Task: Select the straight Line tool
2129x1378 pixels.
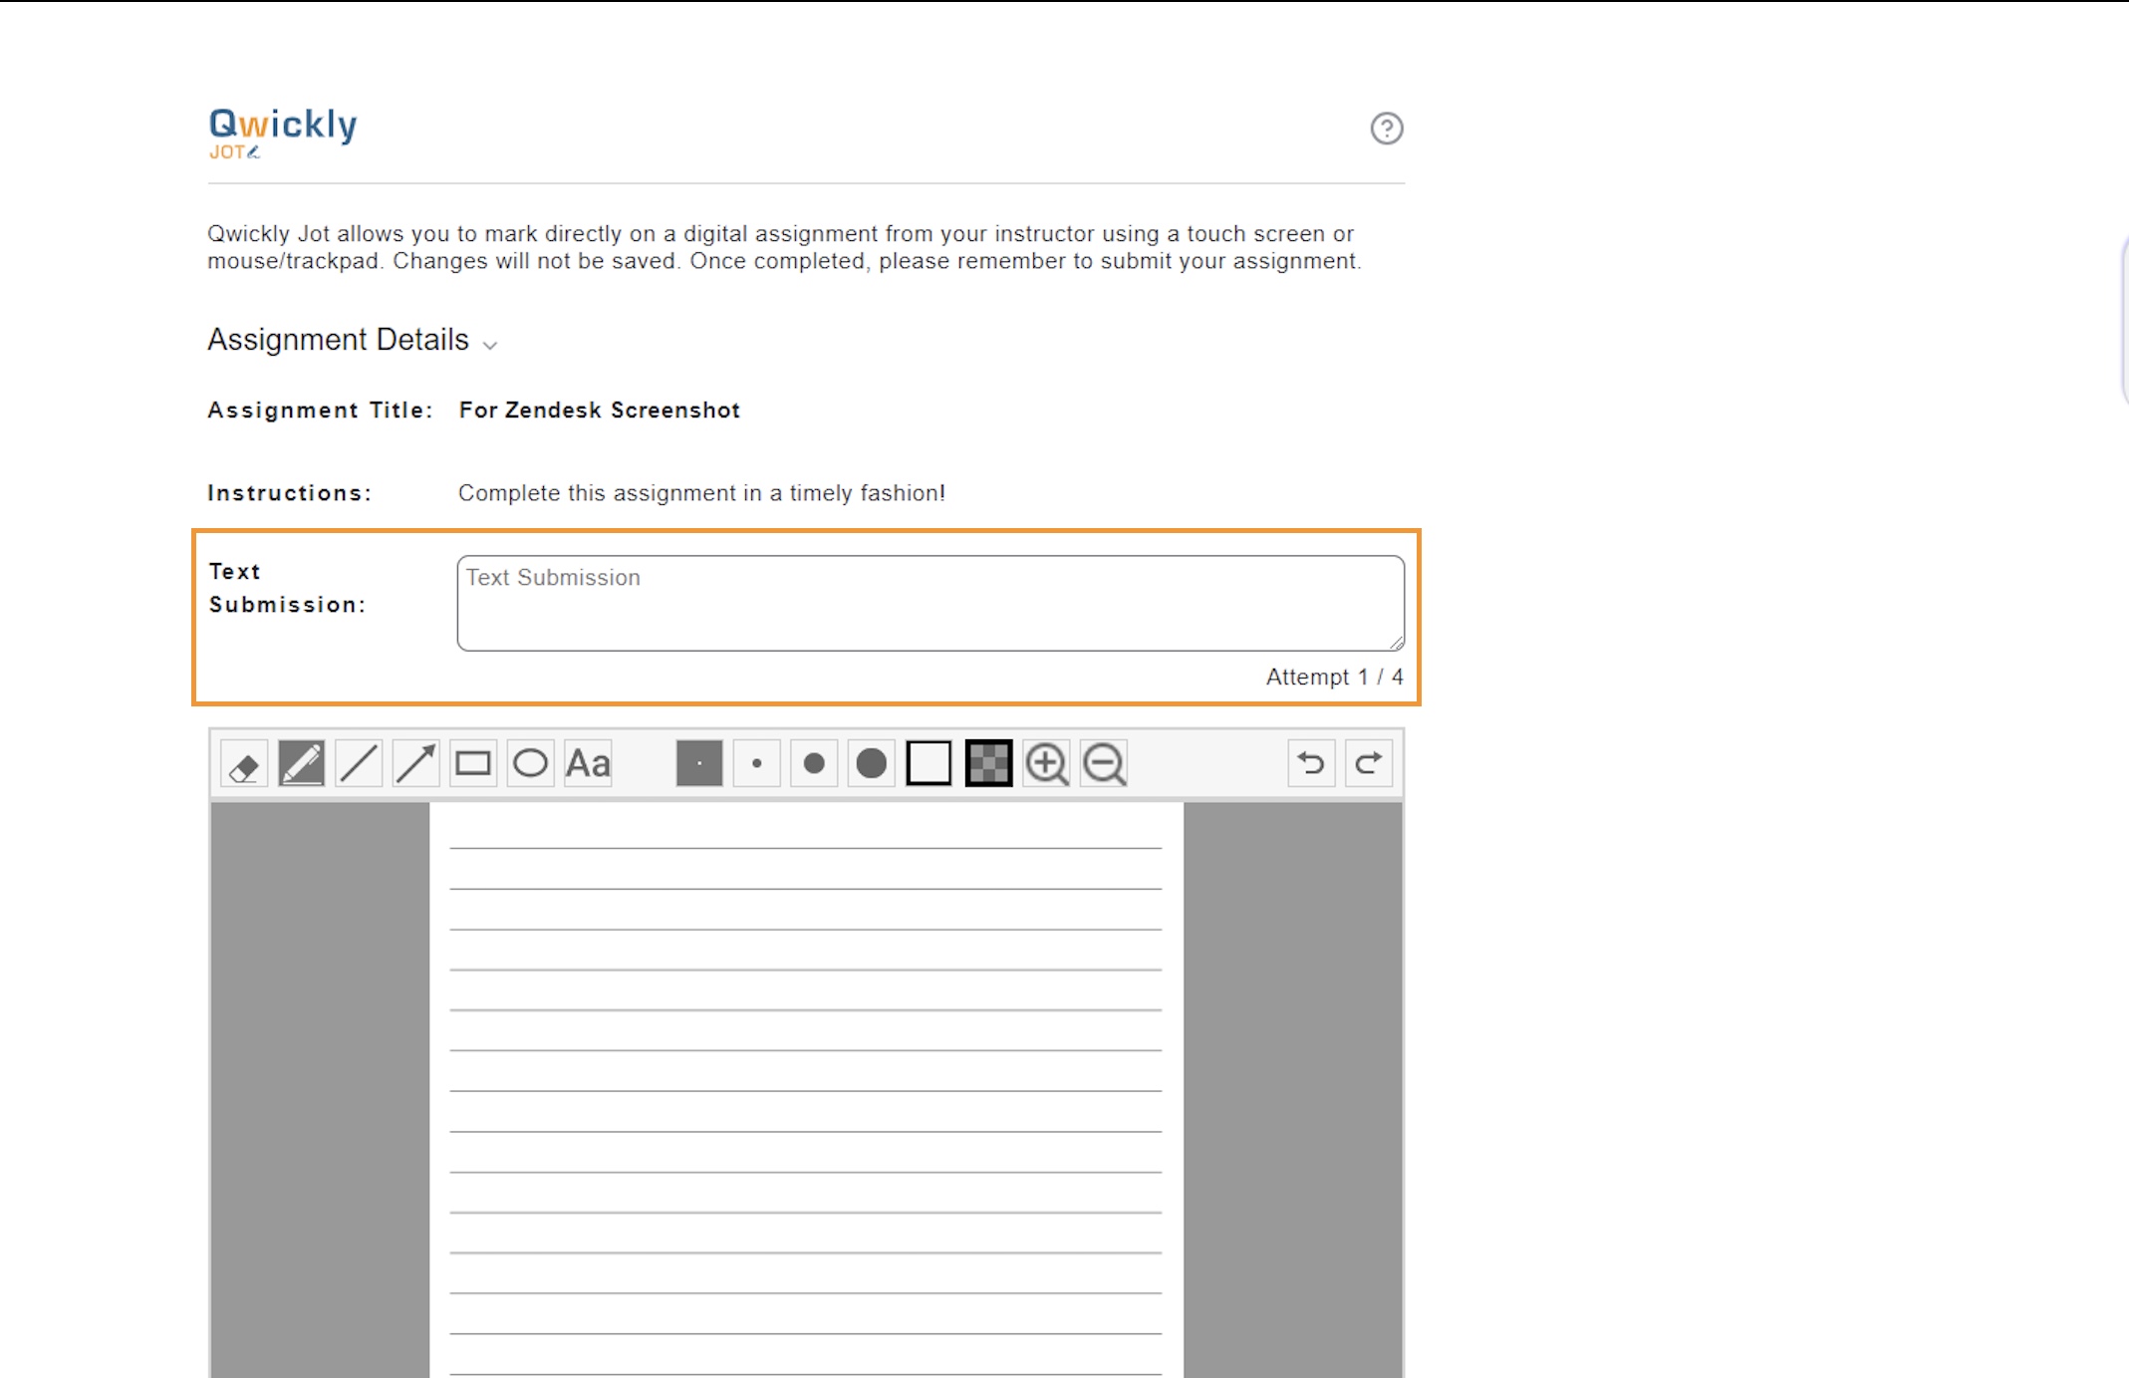Action: 359,764
